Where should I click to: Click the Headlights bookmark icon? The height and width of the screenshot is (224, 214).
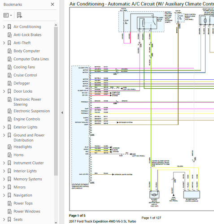[x=10, y=147]
